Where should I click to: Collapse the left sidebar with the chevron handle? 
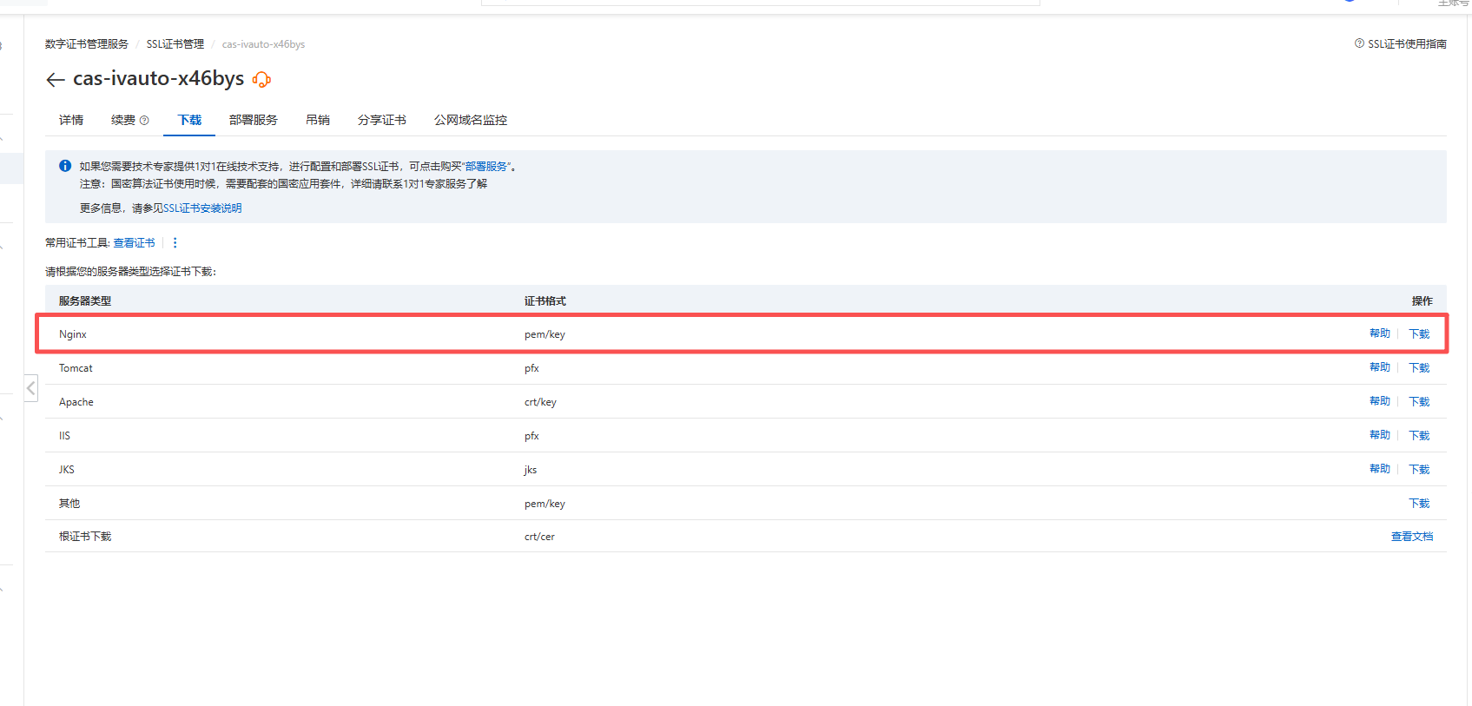pyautogui.click(x=31, y=387)
